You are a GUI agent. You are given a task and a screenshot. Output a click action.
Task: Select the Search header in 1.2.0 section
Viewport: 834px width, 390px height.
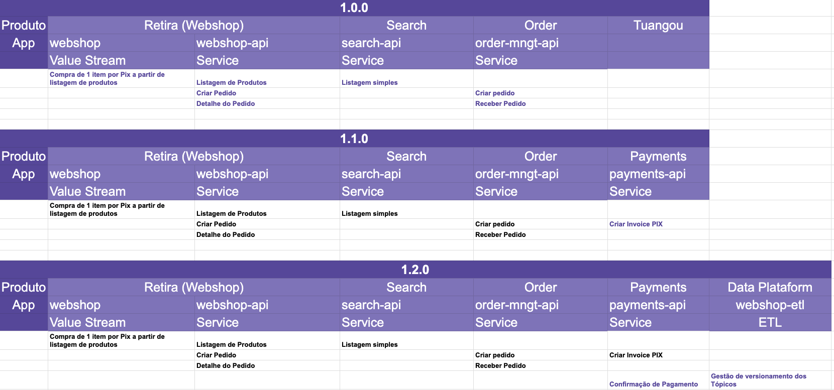[406, 288]
